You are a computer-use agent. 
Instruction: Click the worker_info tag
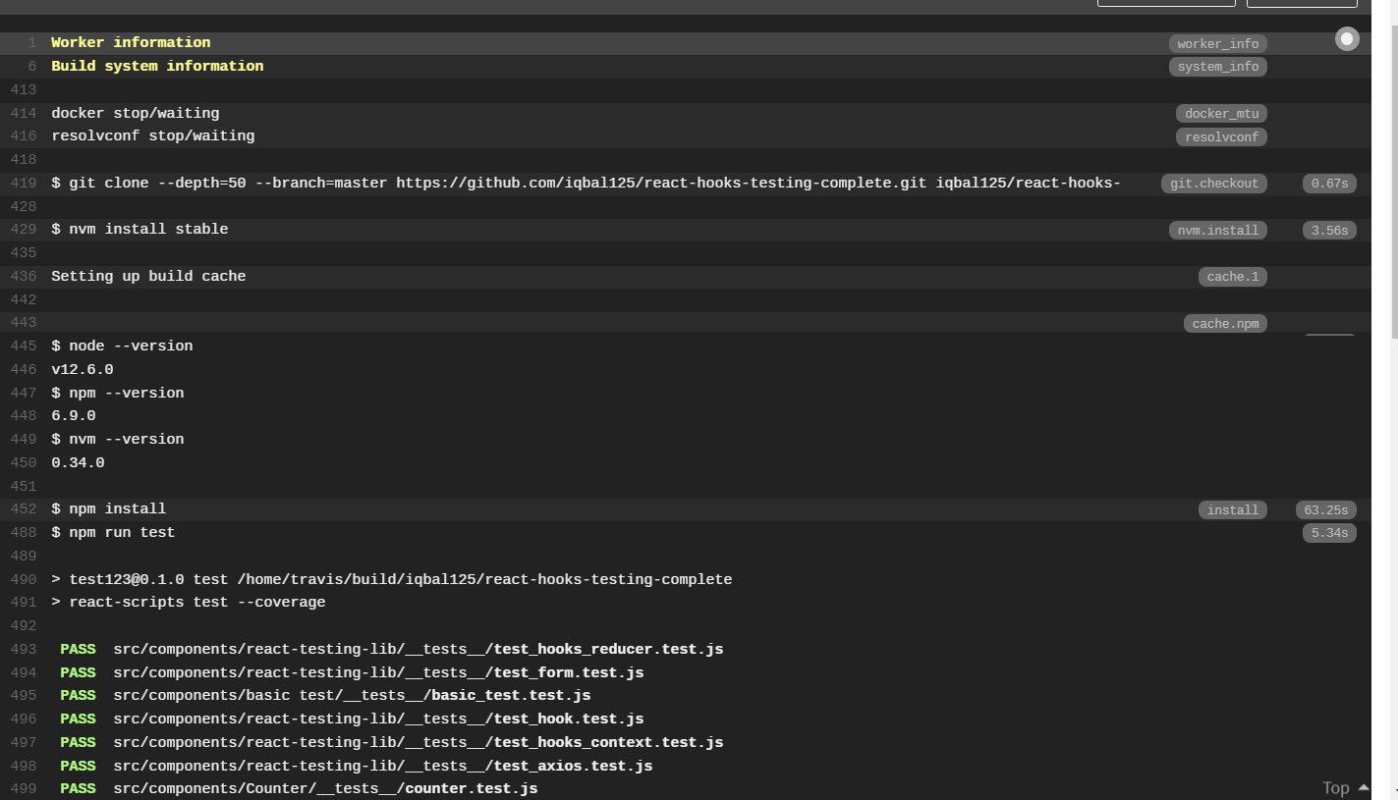pos(1217,43)
